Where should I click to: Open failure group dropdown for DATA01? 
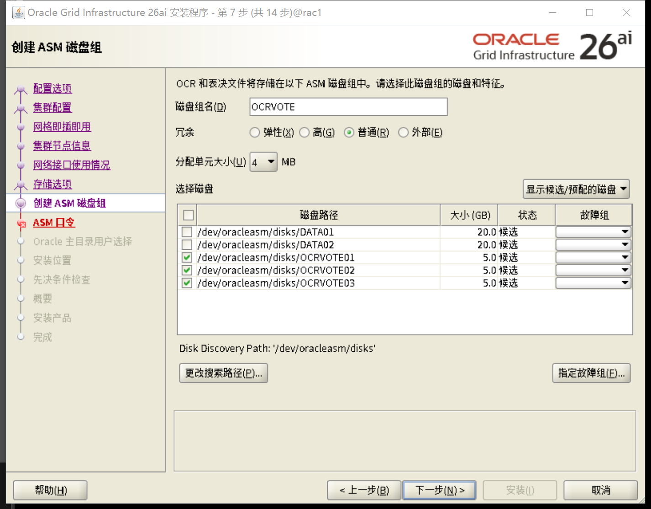coord(593,232)
